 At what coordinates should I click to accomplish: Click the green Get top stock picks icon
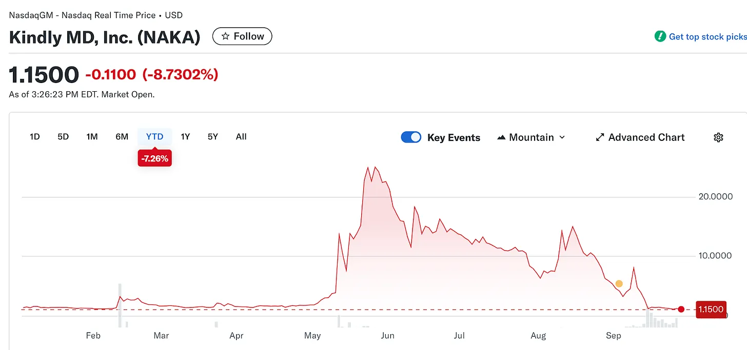click(660, 36)
